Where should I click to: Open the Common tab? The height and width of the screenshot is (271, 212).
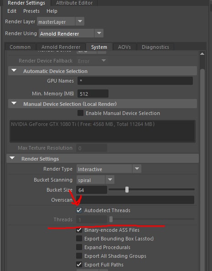20,47
